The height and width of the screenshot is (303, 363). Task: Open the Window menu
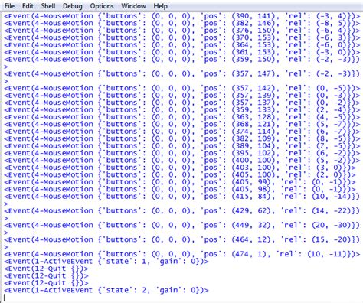pos(133,6)
